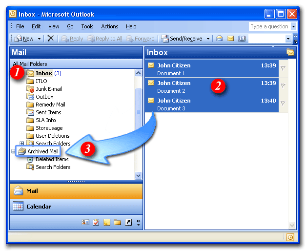Collapse the Archived Mail tree node
The image size is (306, 252).
[13, 151]
